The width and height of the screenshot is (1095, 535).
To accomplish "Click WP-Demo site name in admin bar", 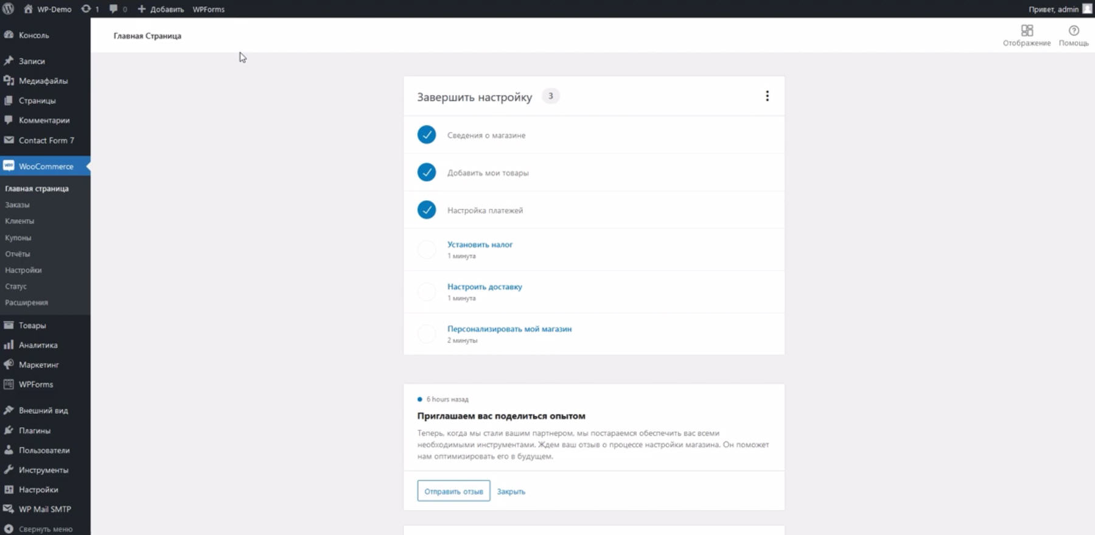I will click(x=54, y=9).
